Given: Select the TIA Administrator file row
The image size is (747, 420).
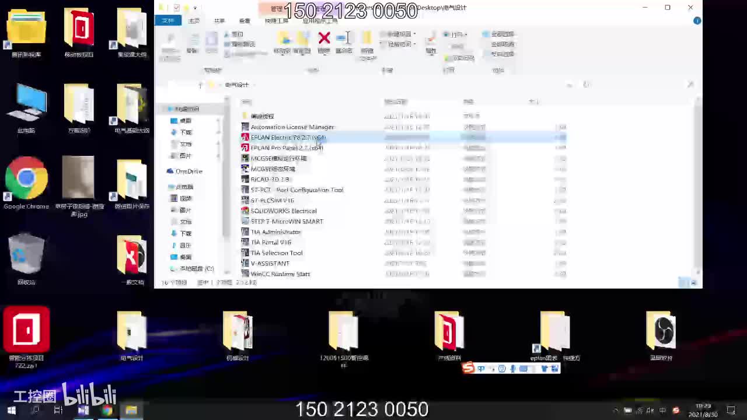Looking at the screenshot, I should (403, 232).
